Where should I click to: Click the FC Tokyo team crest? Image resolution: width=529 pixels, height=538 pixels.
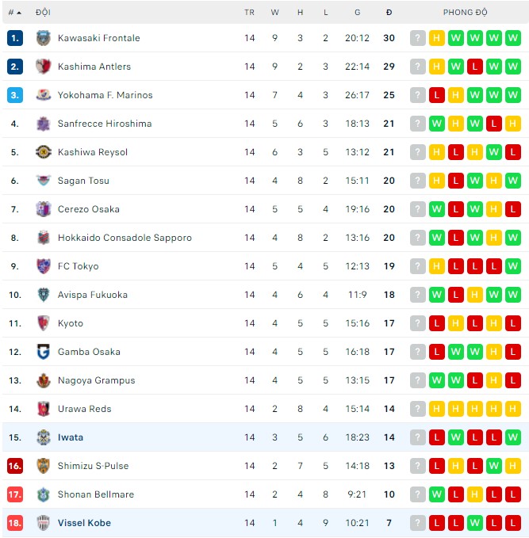pos(44,266)
